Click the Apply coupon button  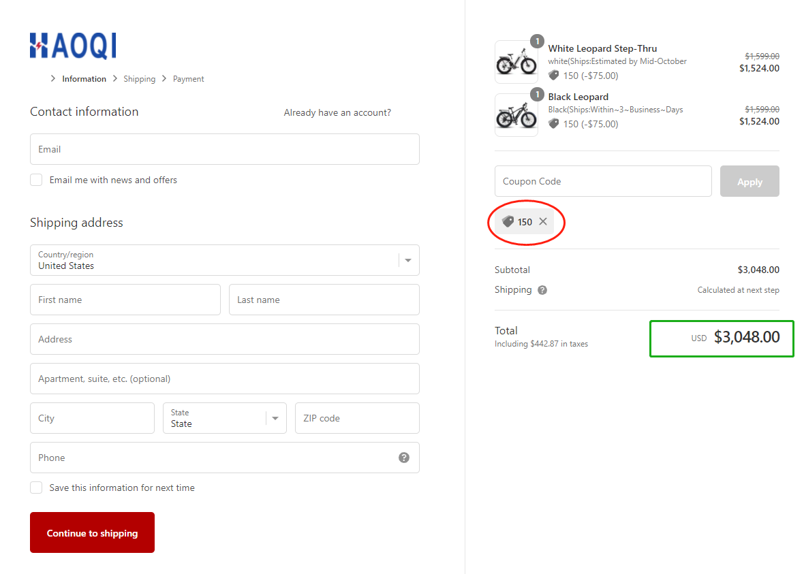(749, 182)
